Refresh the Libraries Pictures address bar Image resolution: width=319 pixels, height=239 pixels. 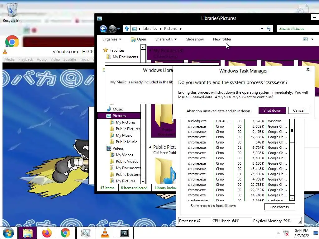click(x=269, y=29)
